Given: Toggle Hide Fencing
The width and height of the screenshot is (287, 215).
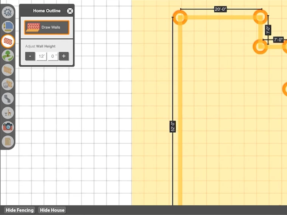Looking at the screenshot, I should (x=19, y=210).
